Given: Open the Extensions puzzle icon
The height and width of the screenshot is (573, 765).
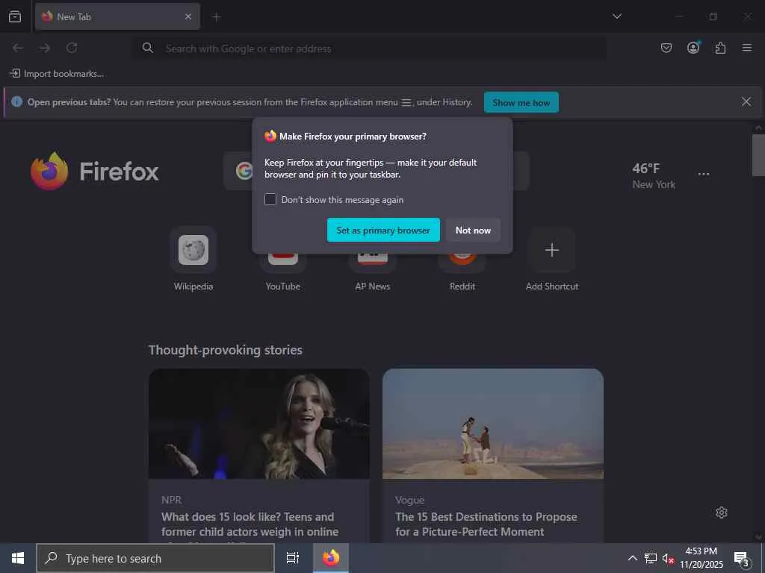Looking at the screenshot, I should tap(720, 48).
